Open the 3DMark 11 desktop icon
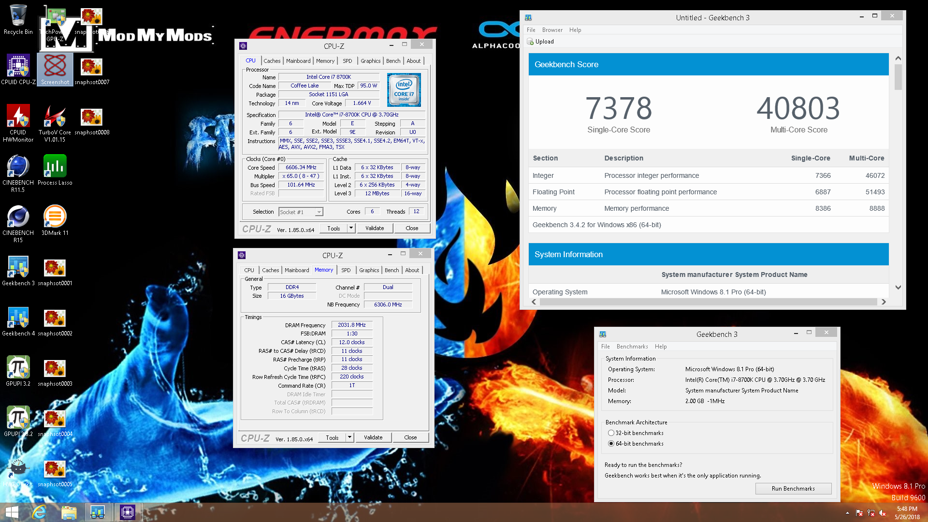Viewport: 928px width, 522px height. coord(55,220)
